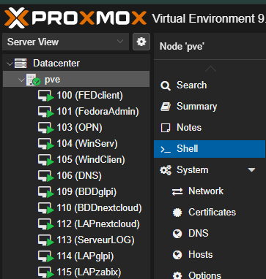Collapse the System section arrow
This screenshot has width=266, height=279.
coord(251,170)
